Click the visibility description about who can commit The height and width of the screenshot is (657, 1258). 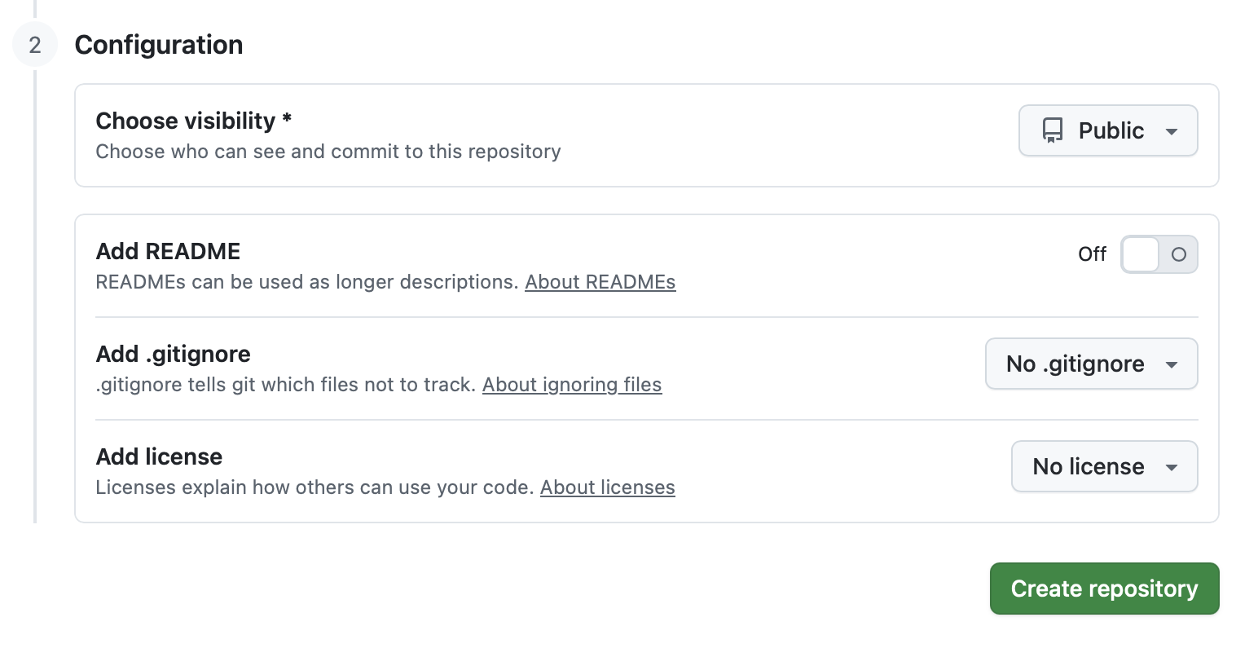point(328,152)
